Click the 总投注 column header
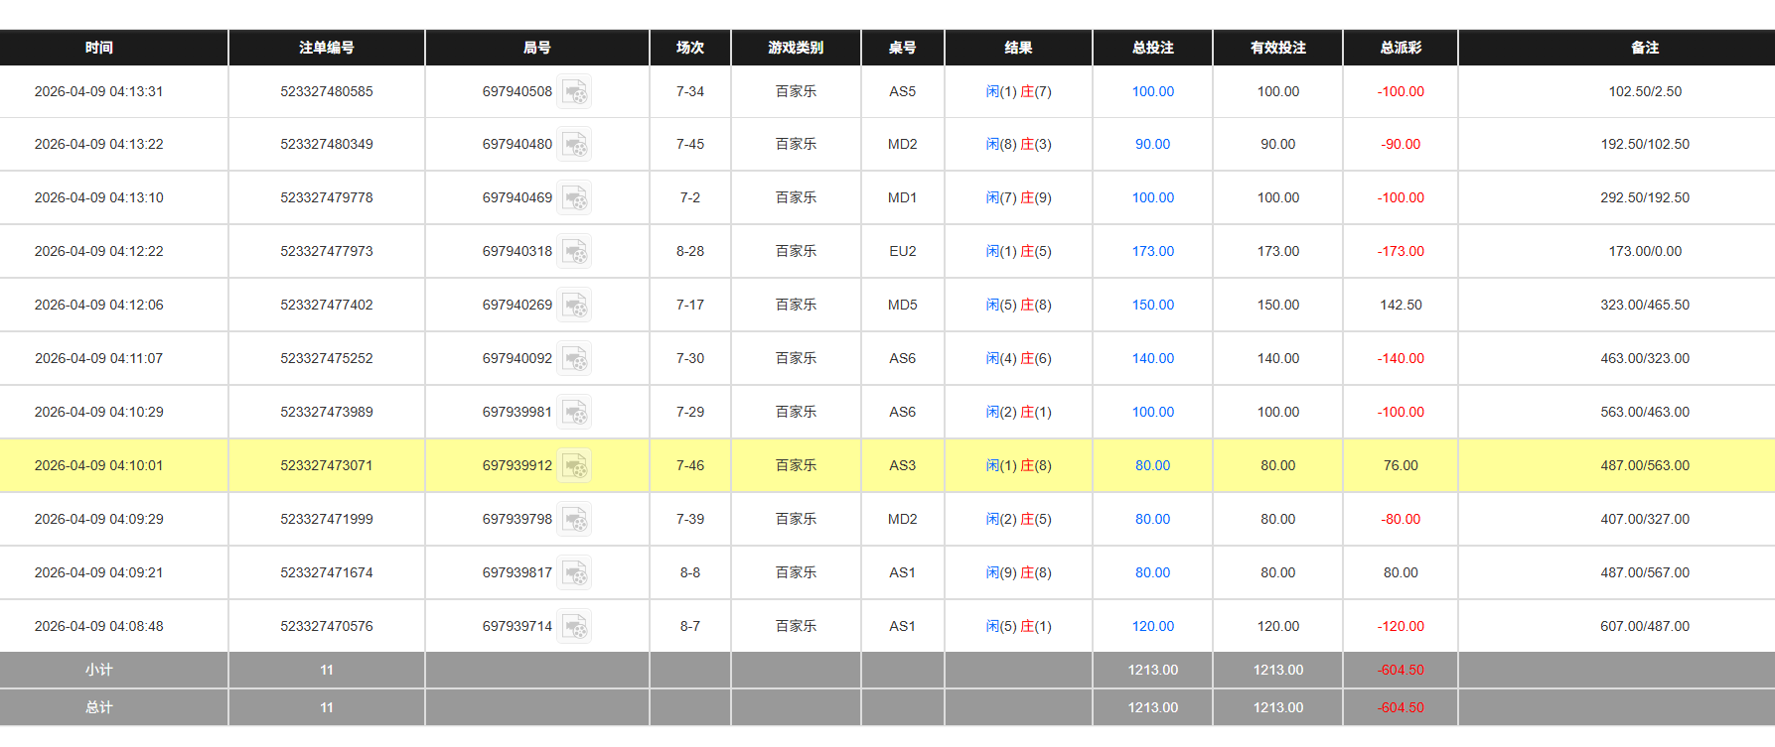 pyautogui.click(x=1153, y=48)
